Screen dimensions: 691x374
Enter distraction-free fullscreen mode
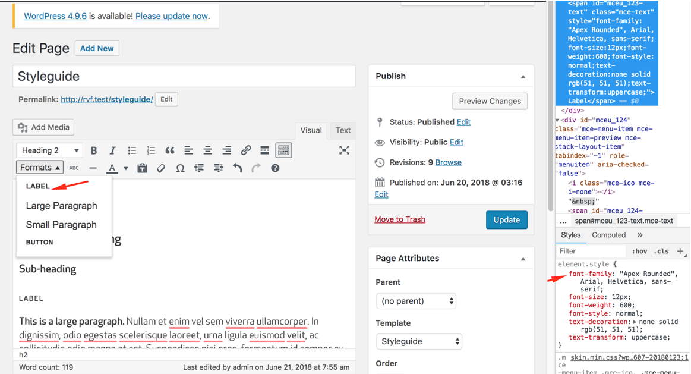coord(344,150)
